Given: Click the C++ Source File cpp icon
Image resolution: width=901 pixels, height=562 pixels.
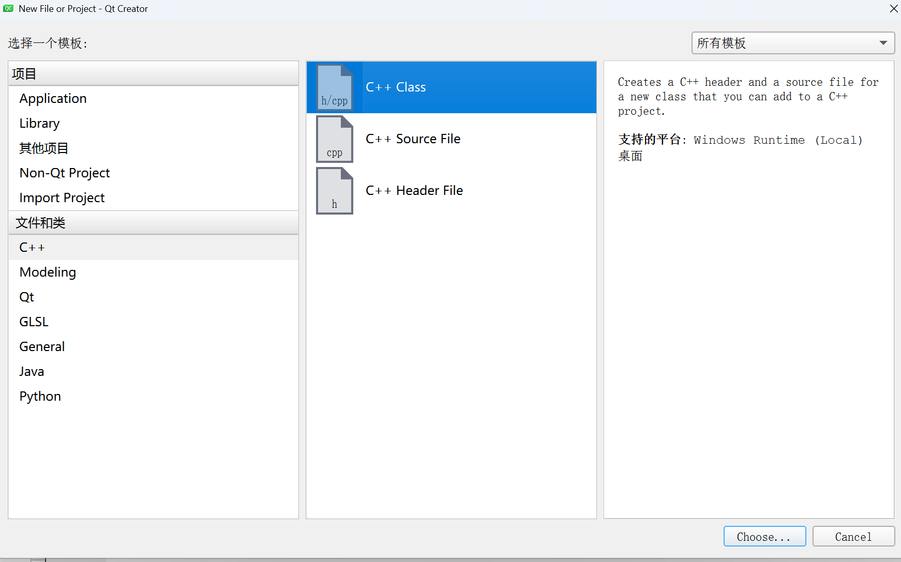Looking at the screenshot, I should [x=335, y=139].
